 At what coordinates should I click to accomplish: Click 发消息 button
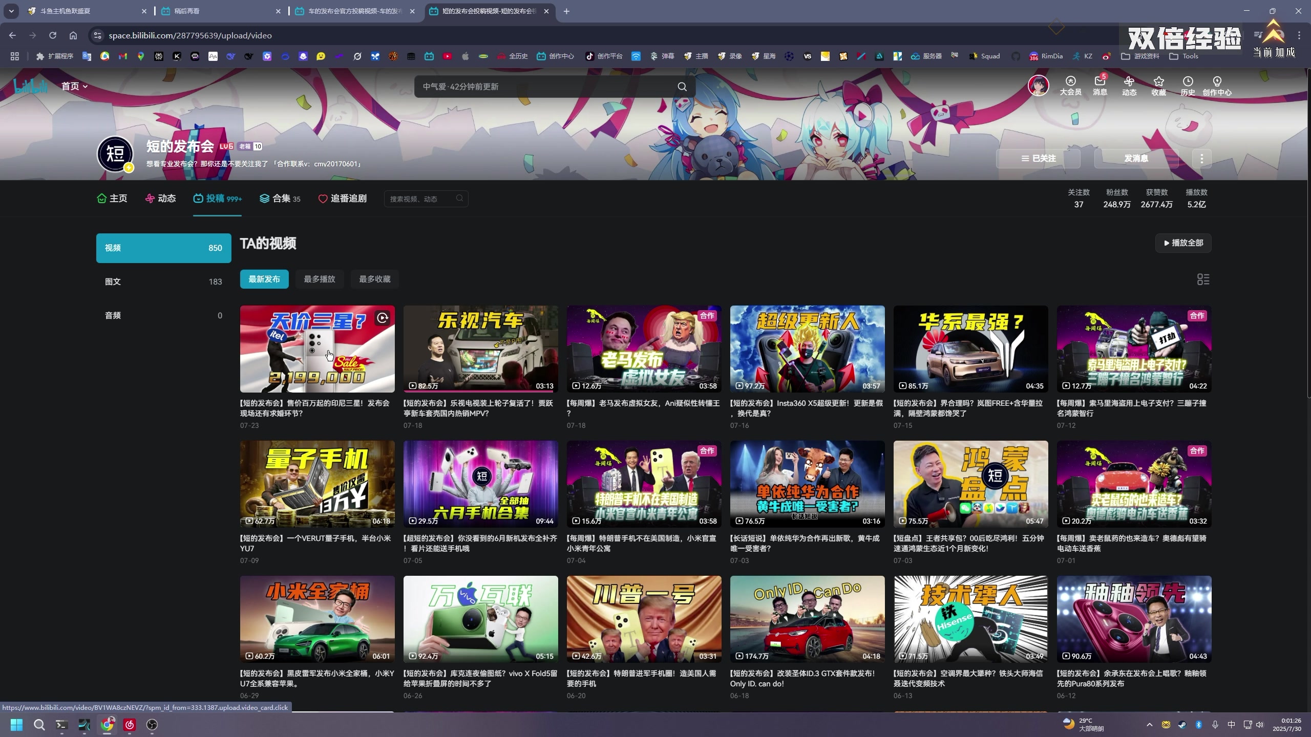click(1136, 159)
